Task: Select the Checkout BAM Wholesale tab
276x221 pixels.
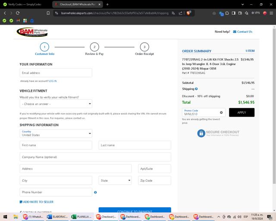Action: point(78,4)
